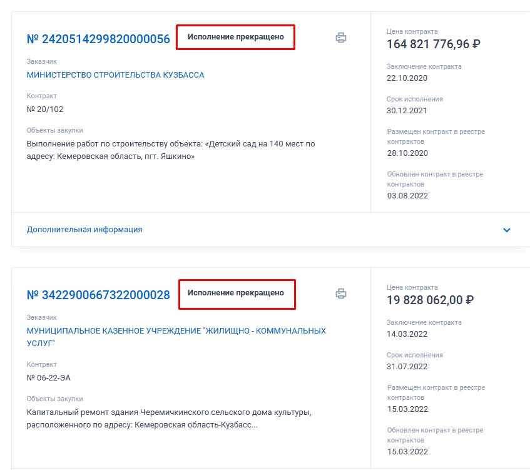Screen dimensions: 530x470
Task: Click the first contract's Исполнение прекращено status
Action: coord(235,37)
